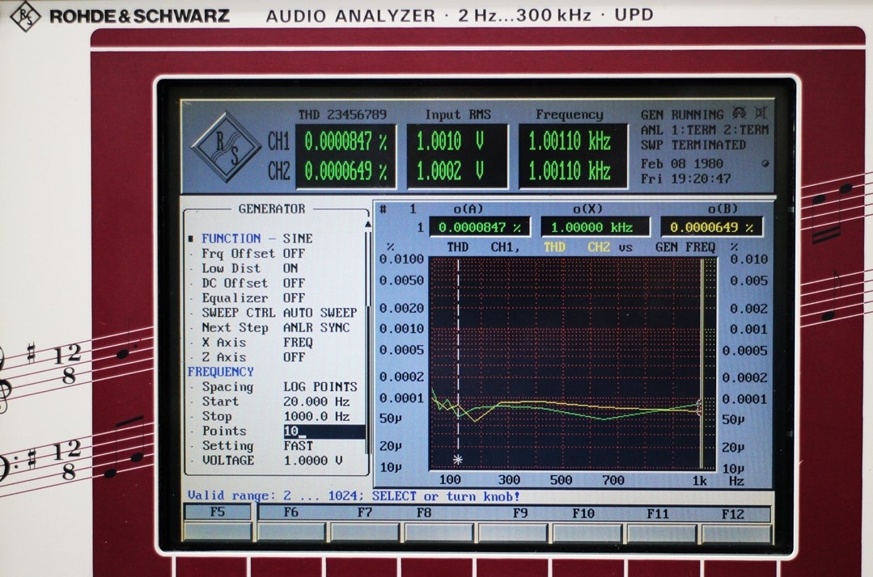Click the muted speaker icon in status area
Viewport: 873px width, 577px height.
(761, 113)
